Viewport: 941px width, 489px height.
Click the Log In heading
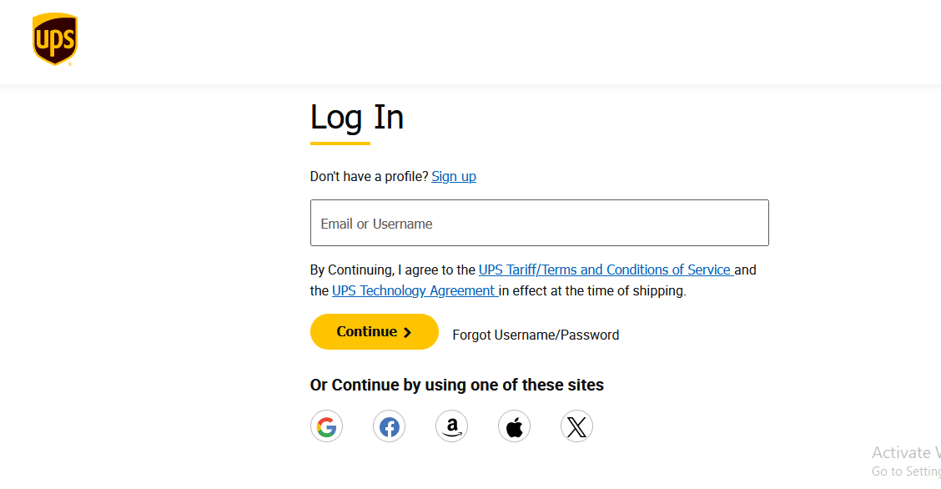tap(357, 118)
